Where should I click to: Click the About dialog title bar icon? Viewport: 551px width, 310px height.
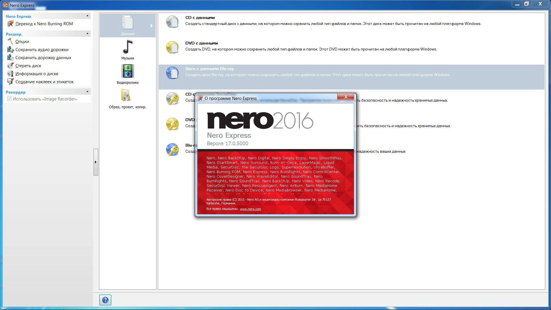[x=200, y=98]
